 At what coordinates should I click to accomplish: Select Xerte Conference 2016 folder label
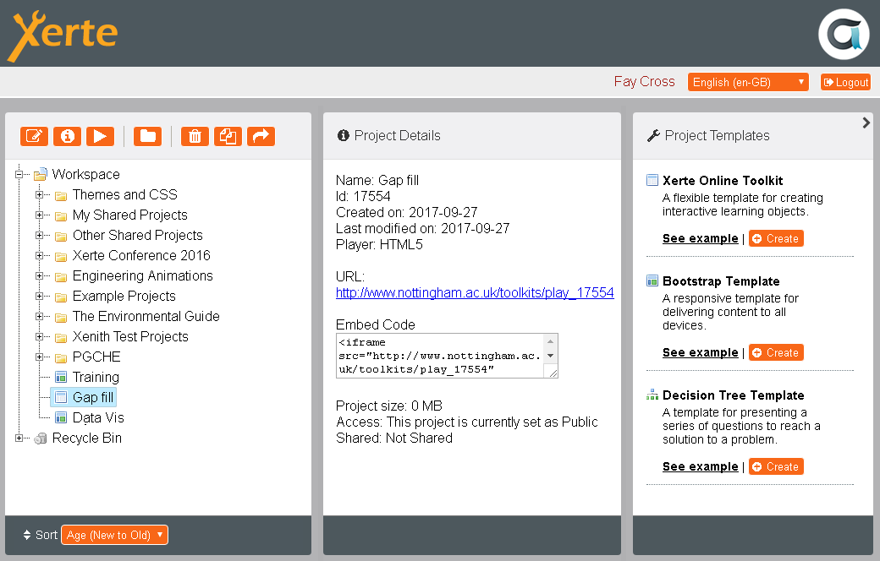click(x=141, y=255)
